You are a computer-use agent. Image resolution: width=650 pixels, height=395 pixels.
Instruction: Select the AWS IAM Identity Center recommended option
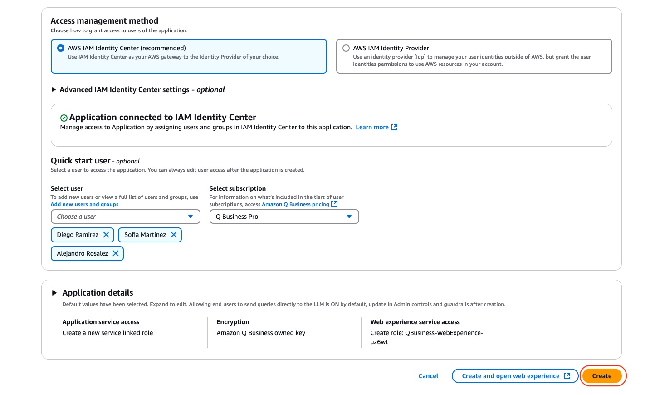(x=61, y=48)
